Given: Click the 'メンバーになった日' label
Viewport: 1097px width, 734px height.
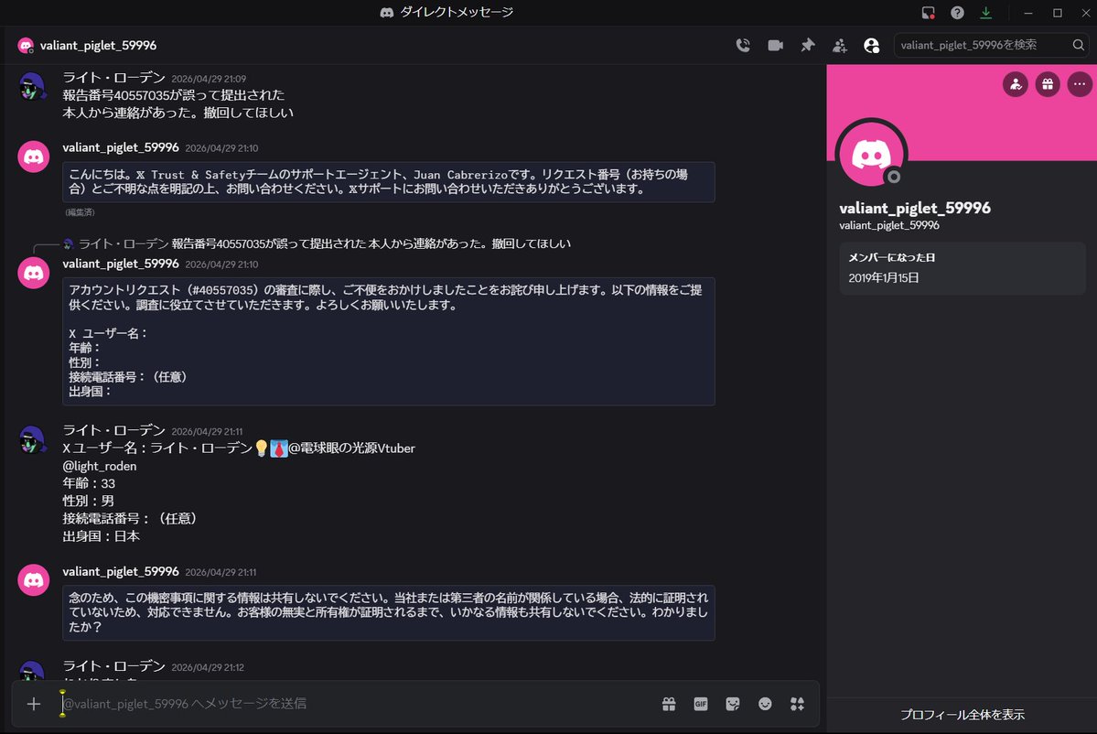Looking at the screenshot, I should 891,257.
